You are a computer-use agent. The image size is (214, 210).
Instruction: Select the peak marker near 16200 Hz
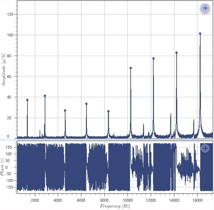(200, 34)
